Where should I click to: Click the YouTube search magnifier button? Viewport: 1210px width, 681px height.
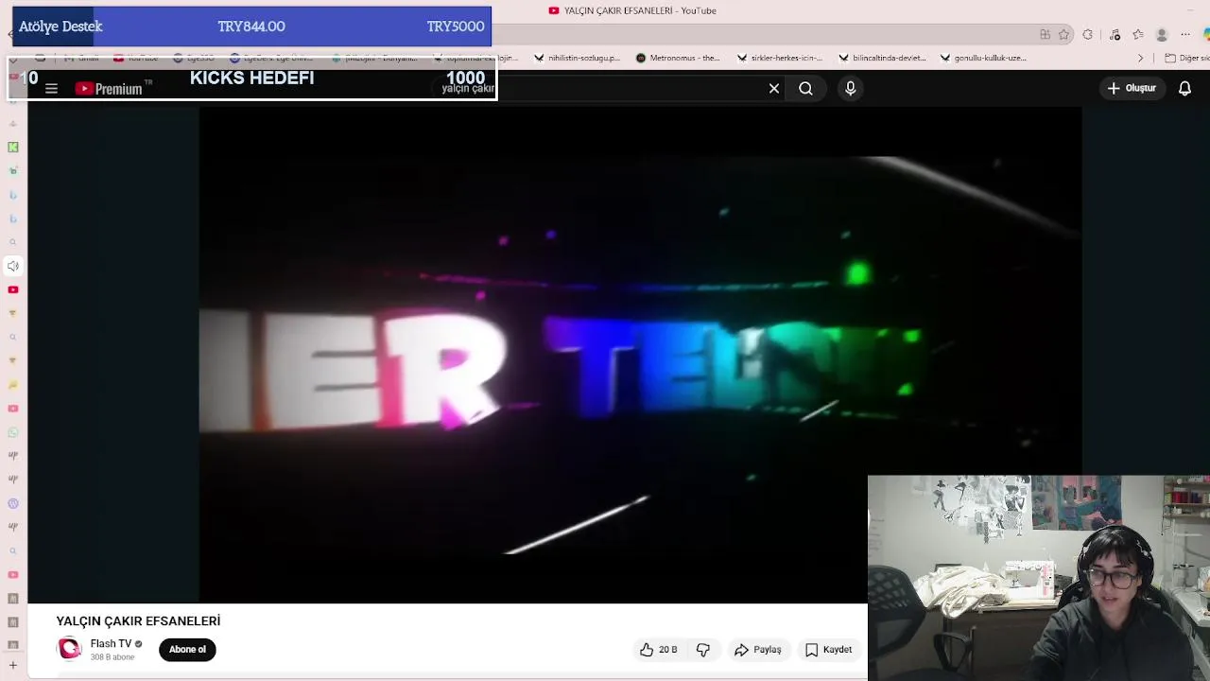click(x=805, y=88)
